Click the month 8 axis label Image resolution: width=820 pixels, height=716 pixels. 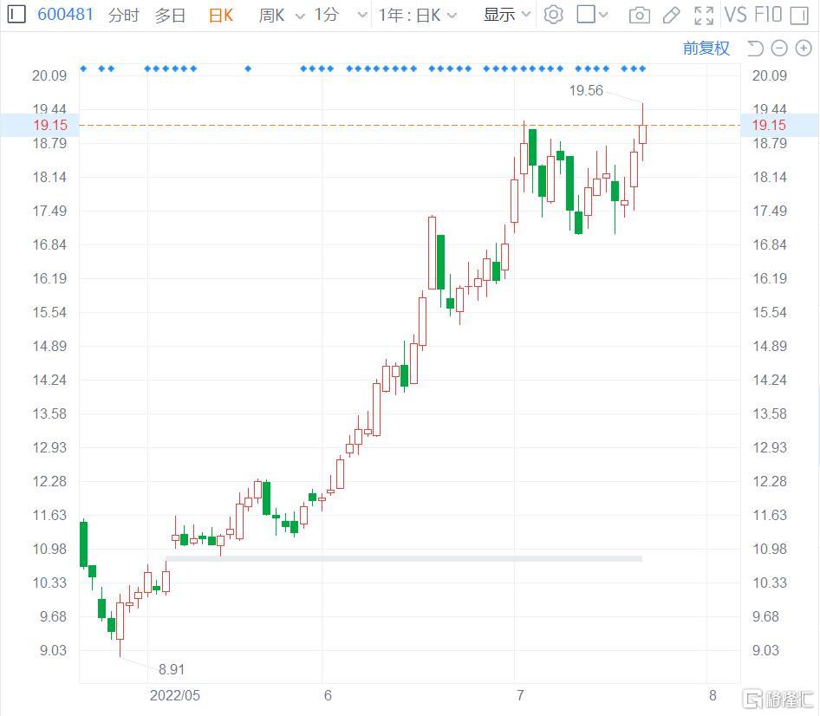click(713, 695)
